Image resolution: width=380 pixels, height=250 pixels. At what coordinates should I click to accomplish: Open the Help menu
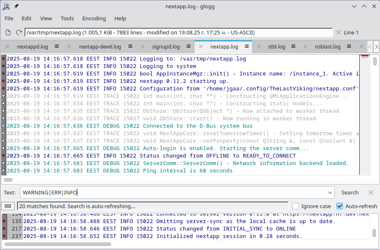(x=120, y=18)
